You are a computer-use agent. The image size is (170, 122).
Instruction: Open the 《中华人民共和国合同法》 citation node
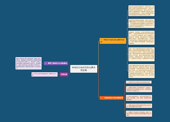click(45, 74)
